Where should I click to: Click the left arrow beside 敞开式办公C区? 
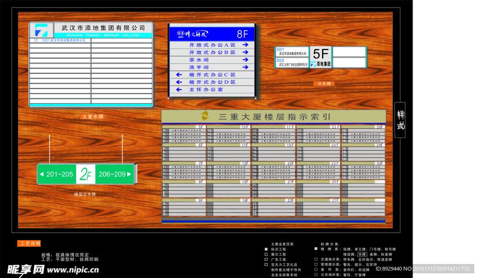tap(179, 75)
